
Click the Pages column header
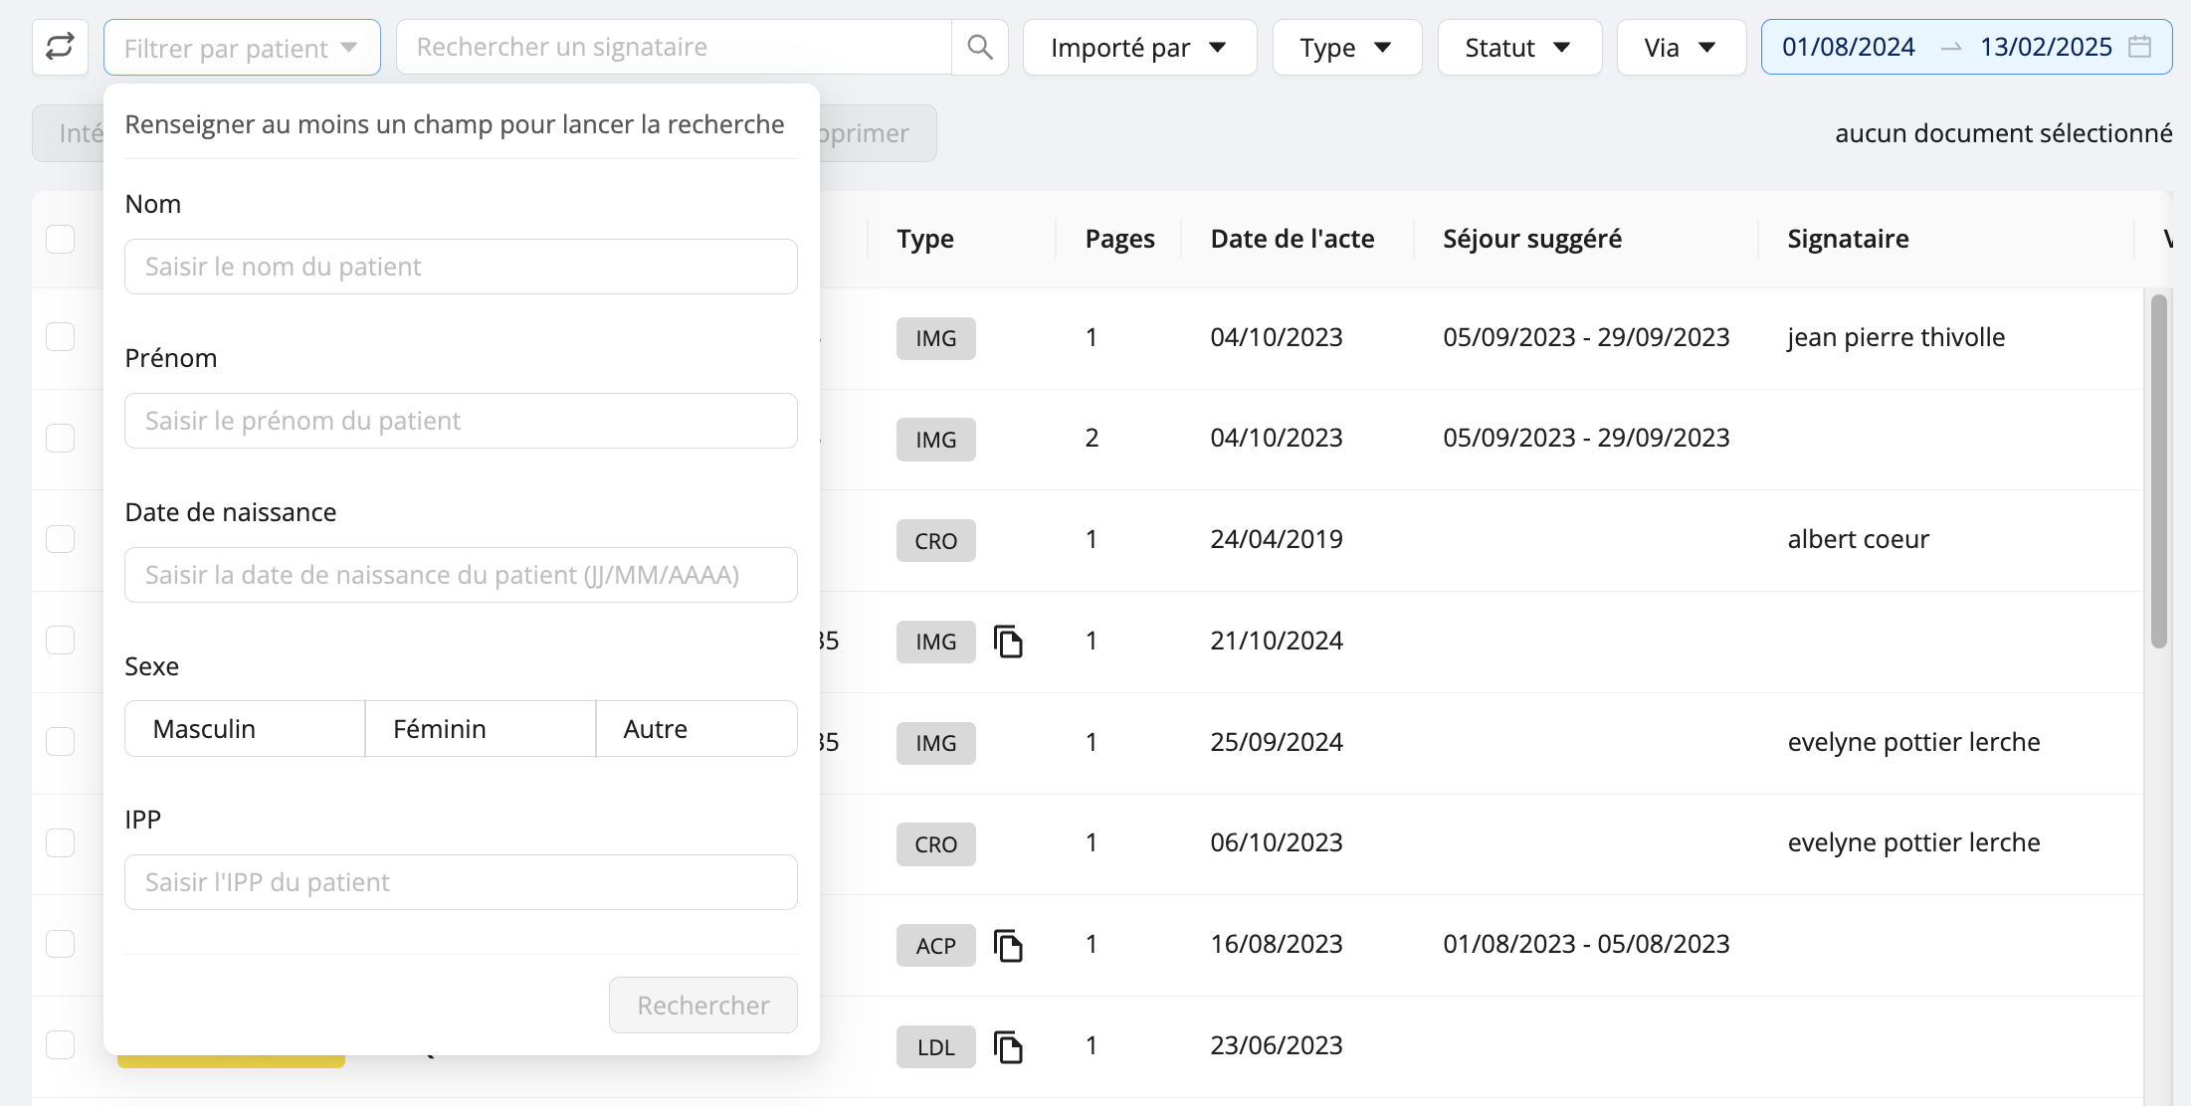click(1119, 239)
